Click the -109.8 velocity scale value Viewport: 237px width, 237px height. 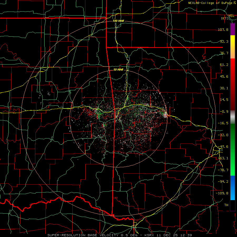click(x=222, y=193)
